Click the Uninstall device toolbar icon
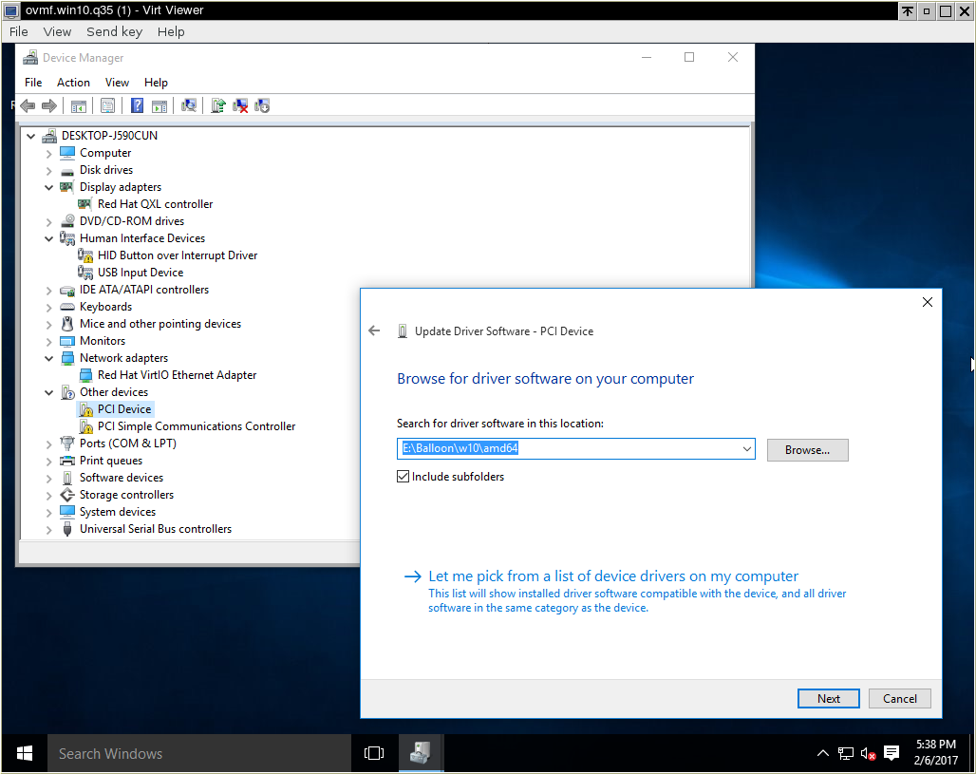The width and height of the screenshot is (976, 774). [239, 105]
